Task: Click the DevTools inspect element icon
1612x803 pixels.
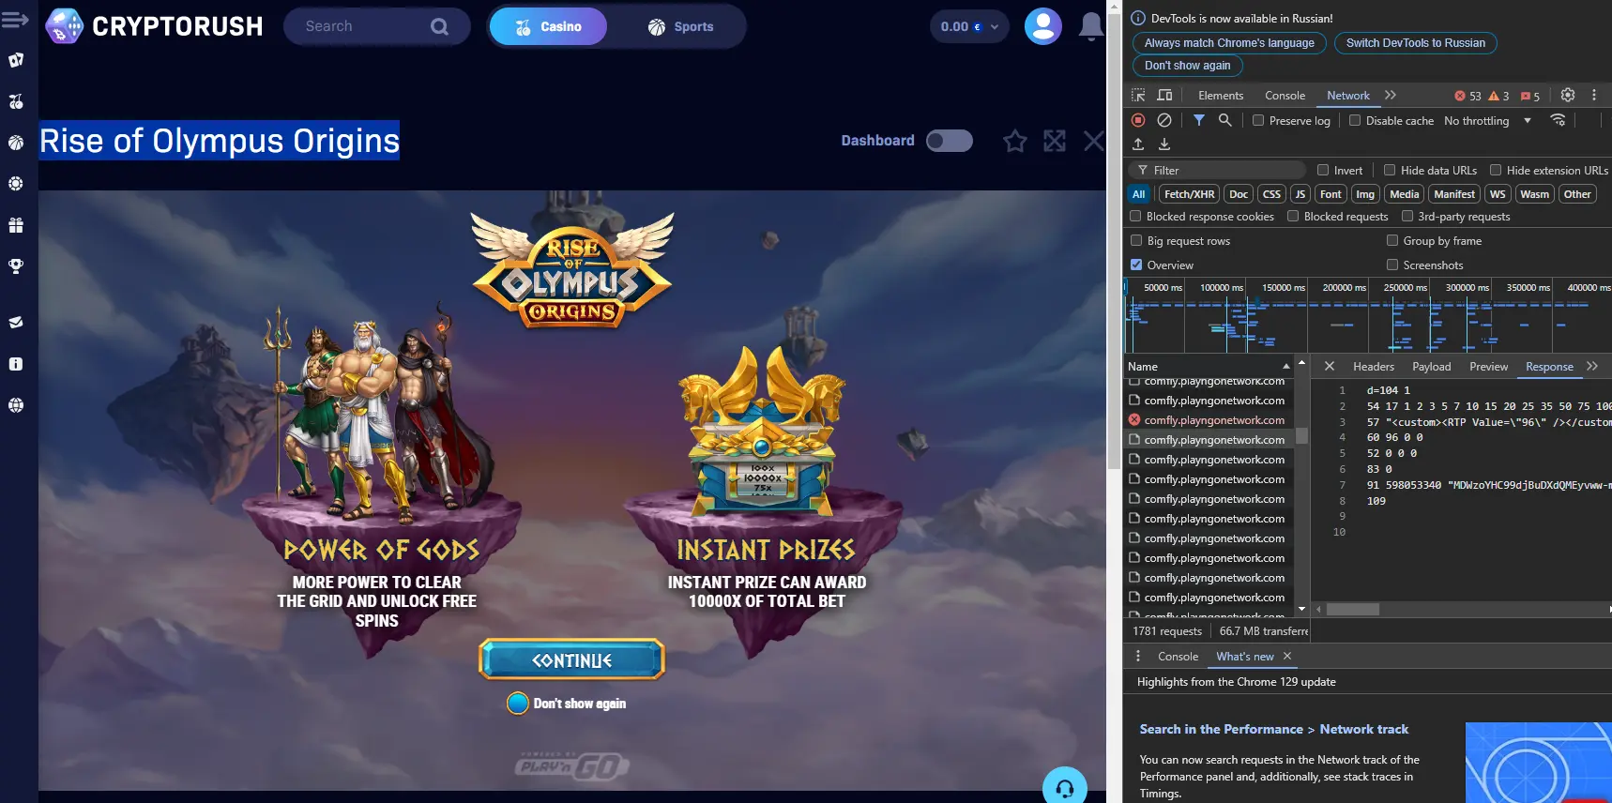Action: pyautogui.click(x=1138, y=96)
